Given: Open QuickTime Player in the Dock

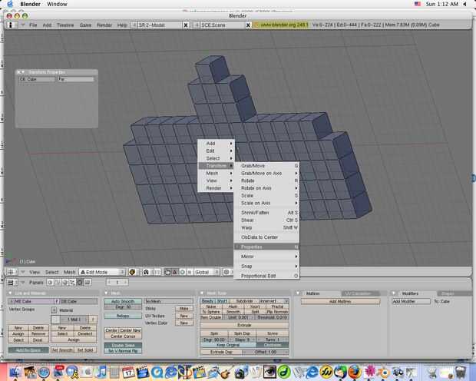Looking at the screenshot, I should (x=157, y=373).
